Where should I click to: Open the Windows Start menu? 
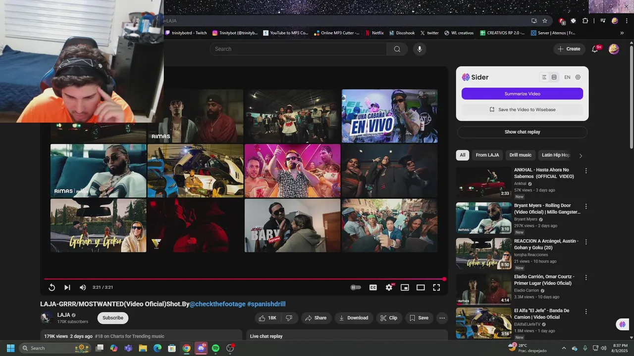click(x=10, y=348)
